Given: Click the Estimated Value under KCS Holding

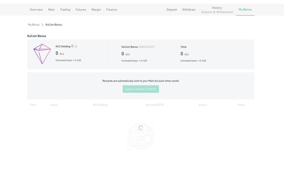Looking at the screenshot, I should click(68, 60).
